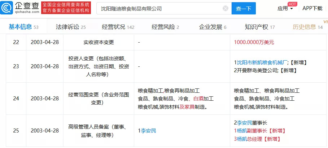The image size is (328, 148).
Task: Open the 应用 dropdown menu
Action: [x=285, y=9]
